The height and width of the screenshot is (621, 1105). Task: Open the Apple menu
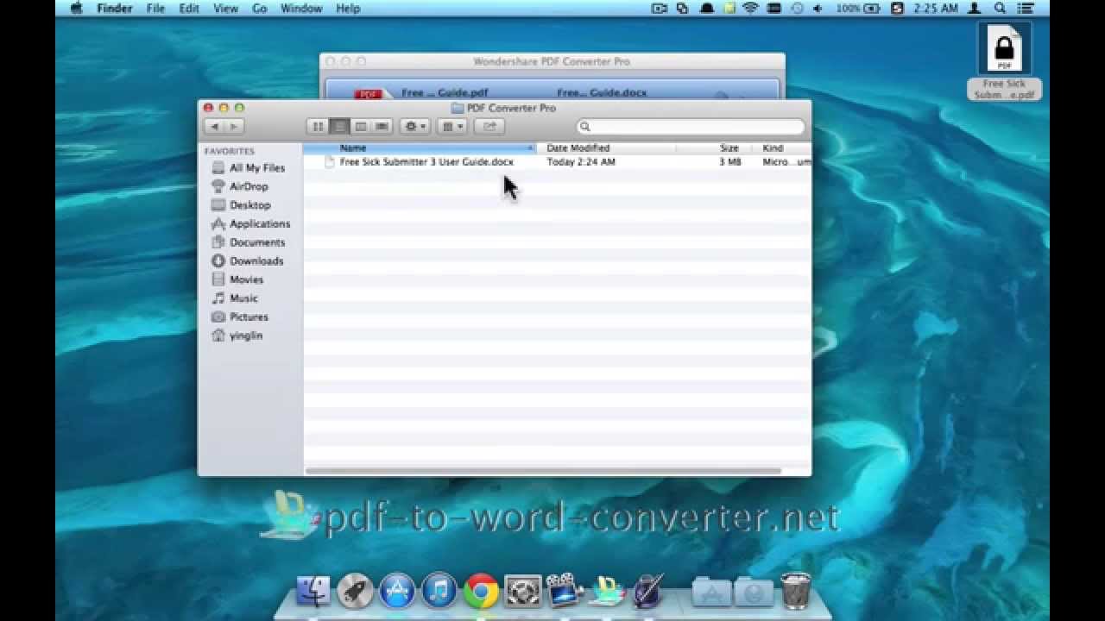(x=76, y=9)
